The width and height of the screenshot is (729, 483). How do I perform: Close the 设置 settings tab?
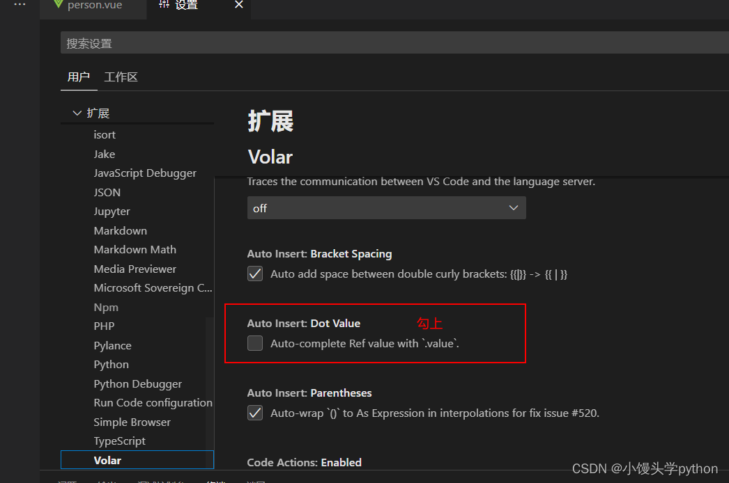click(239, 5)
